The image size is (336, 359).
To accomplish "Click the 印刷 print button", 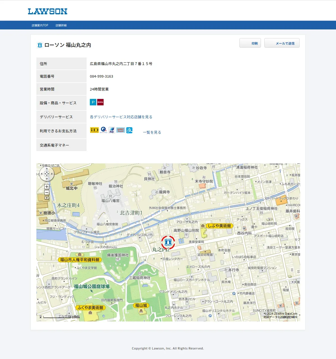I will click(x=250, y=43).
